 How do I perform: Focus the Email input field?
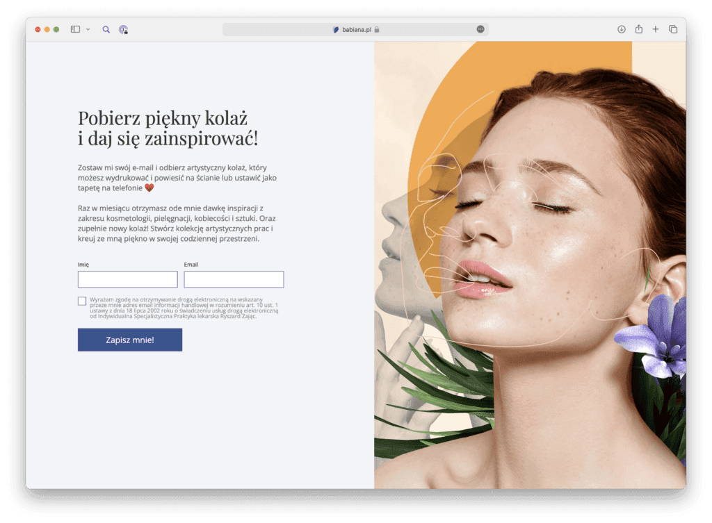pyautogui.click(x=234, y=279)
